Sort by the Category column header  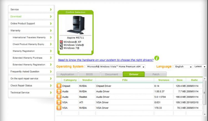pyautogui.click(x=70, y=80)
